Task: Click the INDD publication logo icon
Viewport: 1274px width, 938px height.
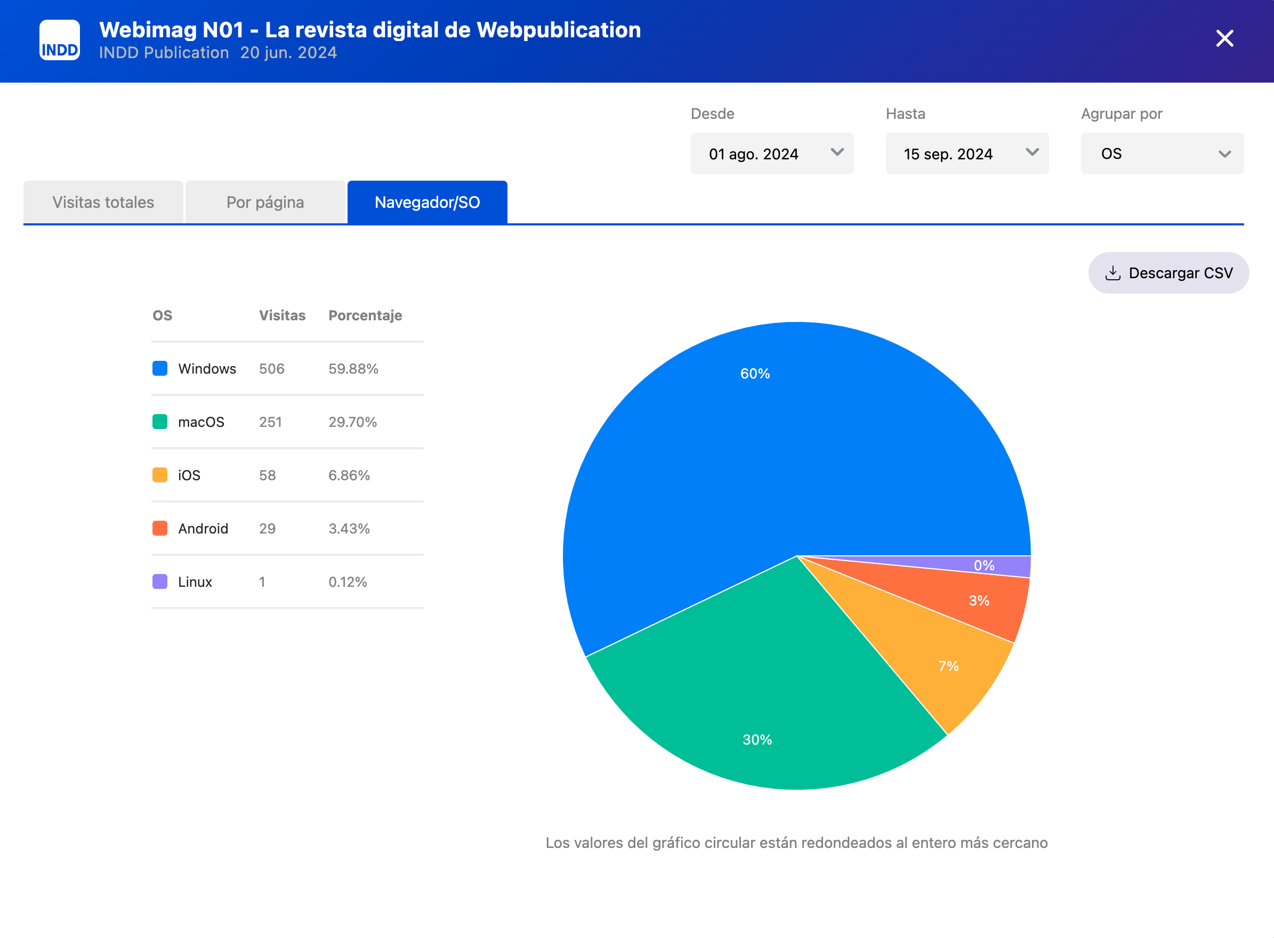Action: coord(60,41)
